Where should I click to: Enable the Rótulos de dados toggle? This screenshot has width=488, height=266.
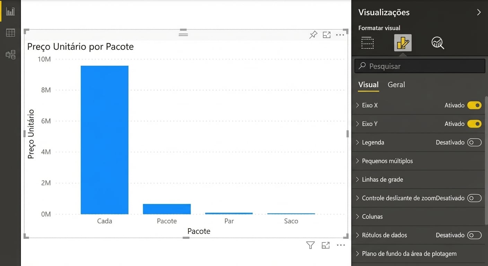point(474,235)
